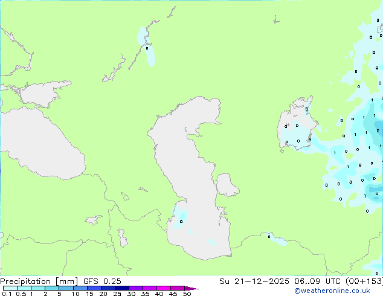Click the 0.1–0.5 mm legend color swatch
The height and width of the screenshot is (296, 383).
(x=10, y=288)
